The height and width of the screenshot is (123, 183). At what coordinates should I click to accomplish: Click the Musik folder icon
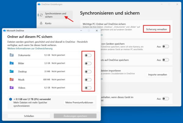pyautogui.click(x=12, y=79)
